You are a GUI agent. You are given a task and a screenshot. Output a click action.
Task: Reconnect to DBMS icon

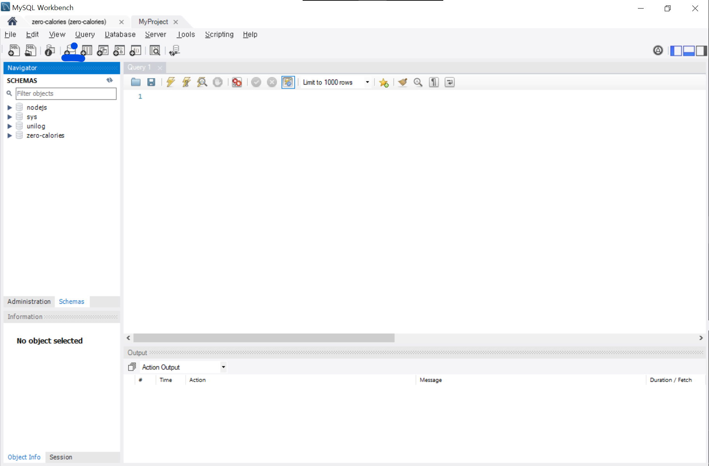click(174, 50)
